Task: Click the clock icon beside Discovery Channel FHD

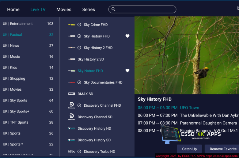Action: pos(79,105)
